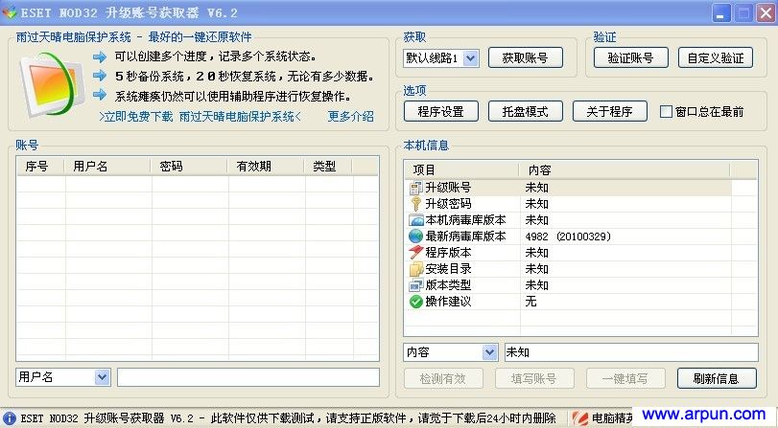Viewport: 778px width, 428px height.
Task: Click the green check icon beside 操作建议
Action: pyautogui.click(x=415, y=302)
